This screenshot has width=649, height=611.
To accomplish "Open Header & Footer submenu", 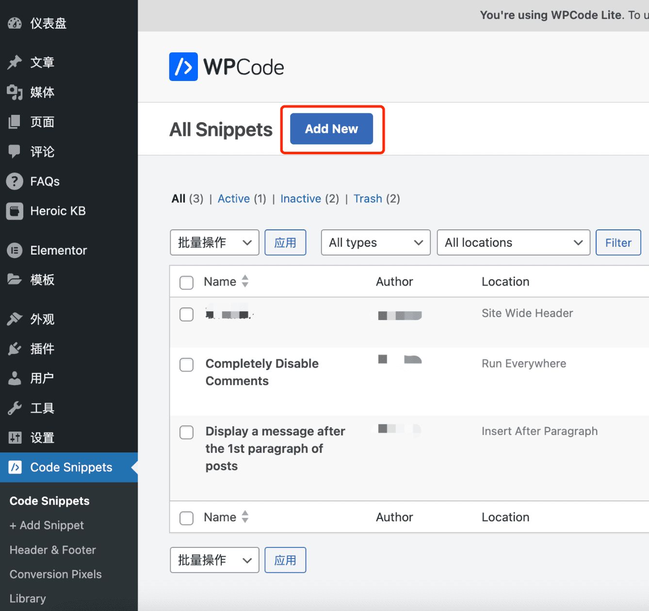I will click(53, 550).
